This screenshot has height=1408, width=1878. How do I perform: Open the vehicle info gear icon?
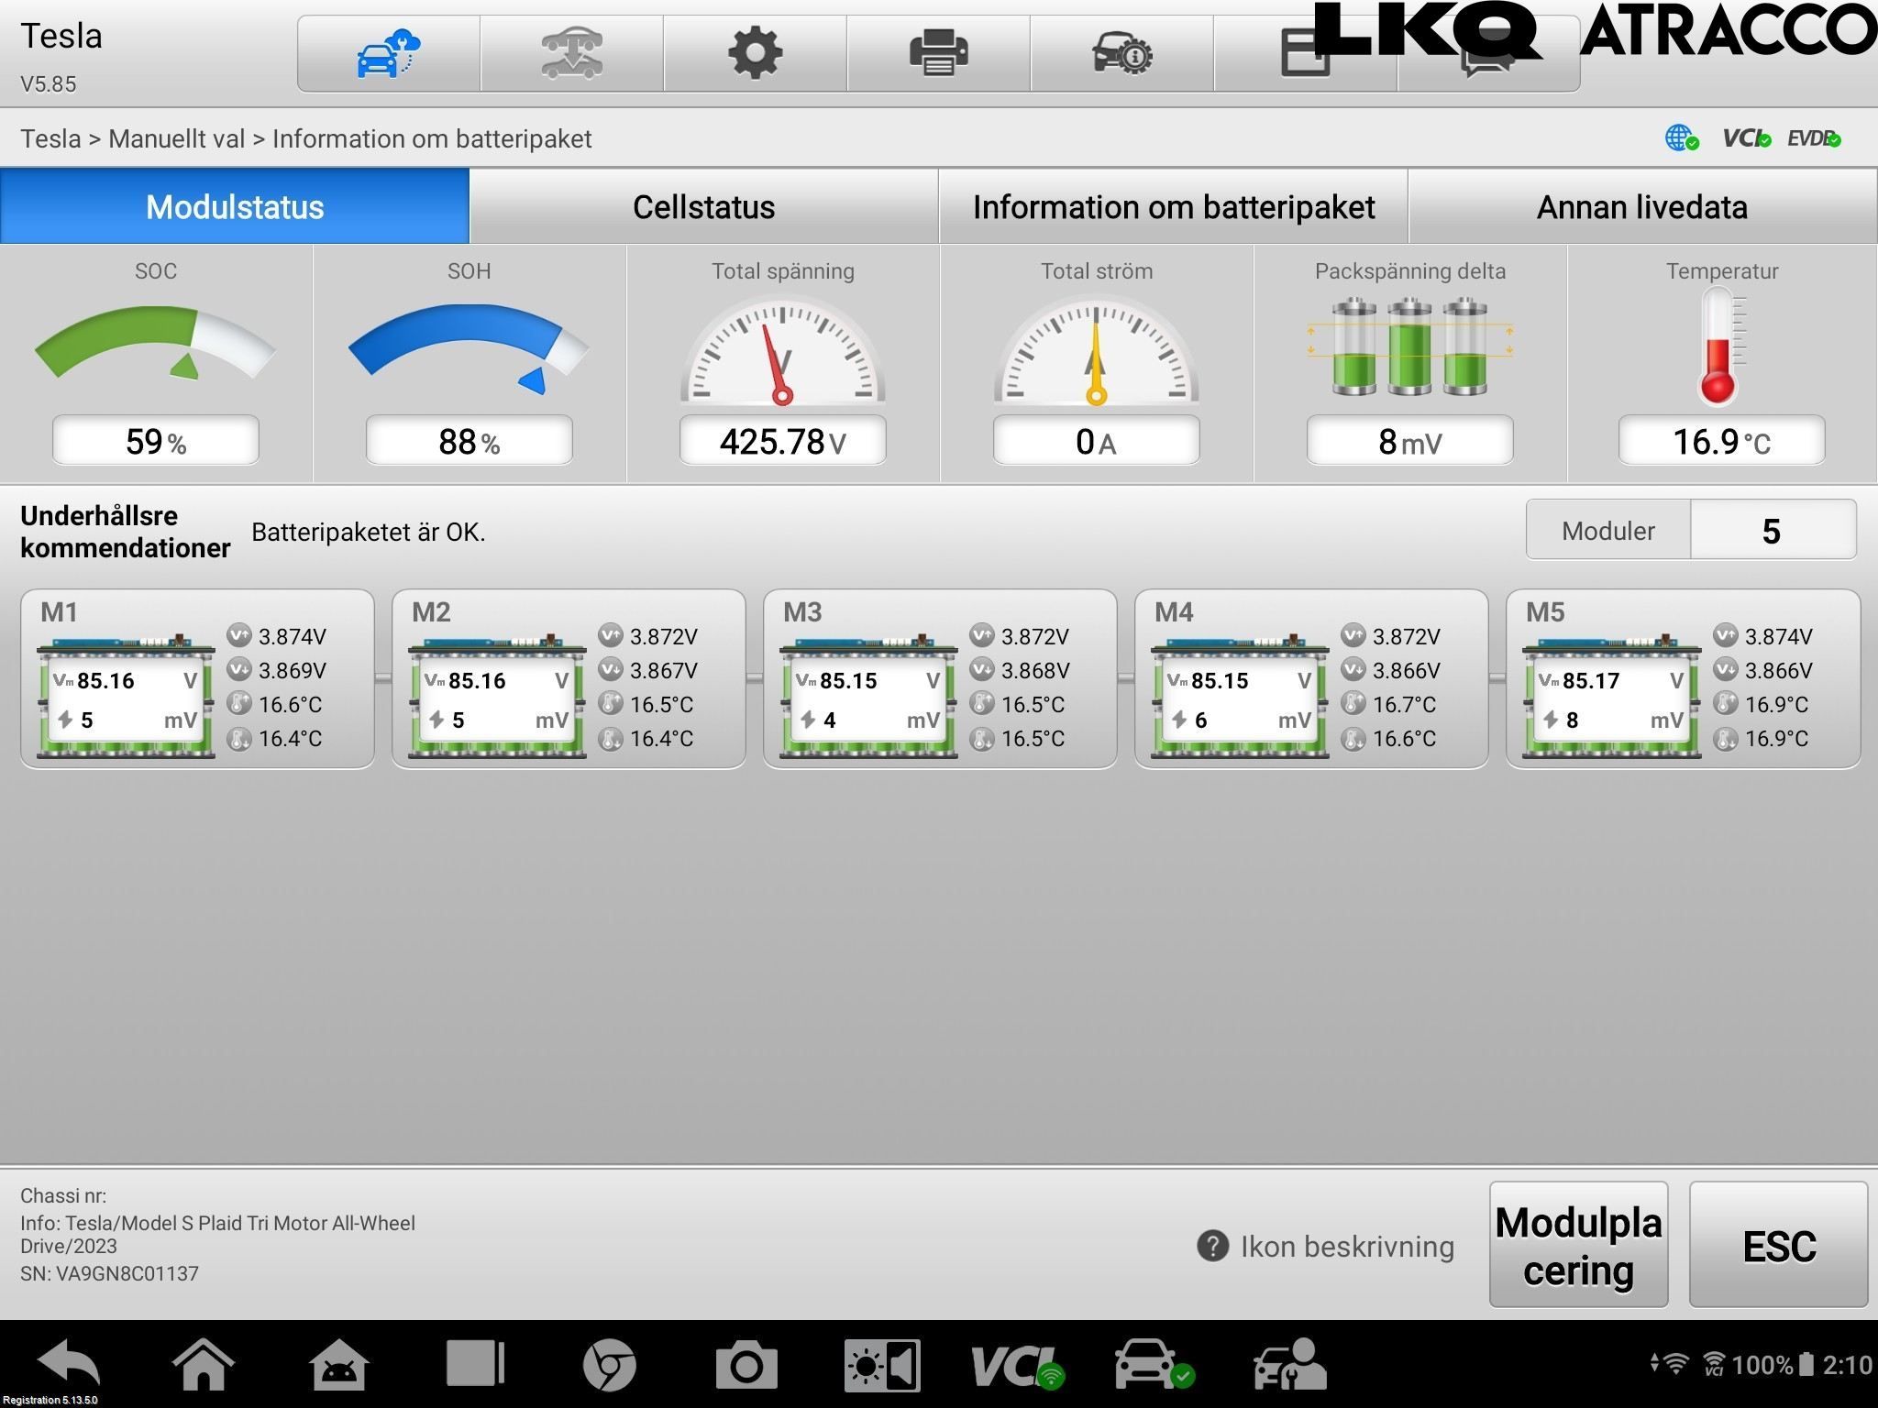tap(1121, 53)
